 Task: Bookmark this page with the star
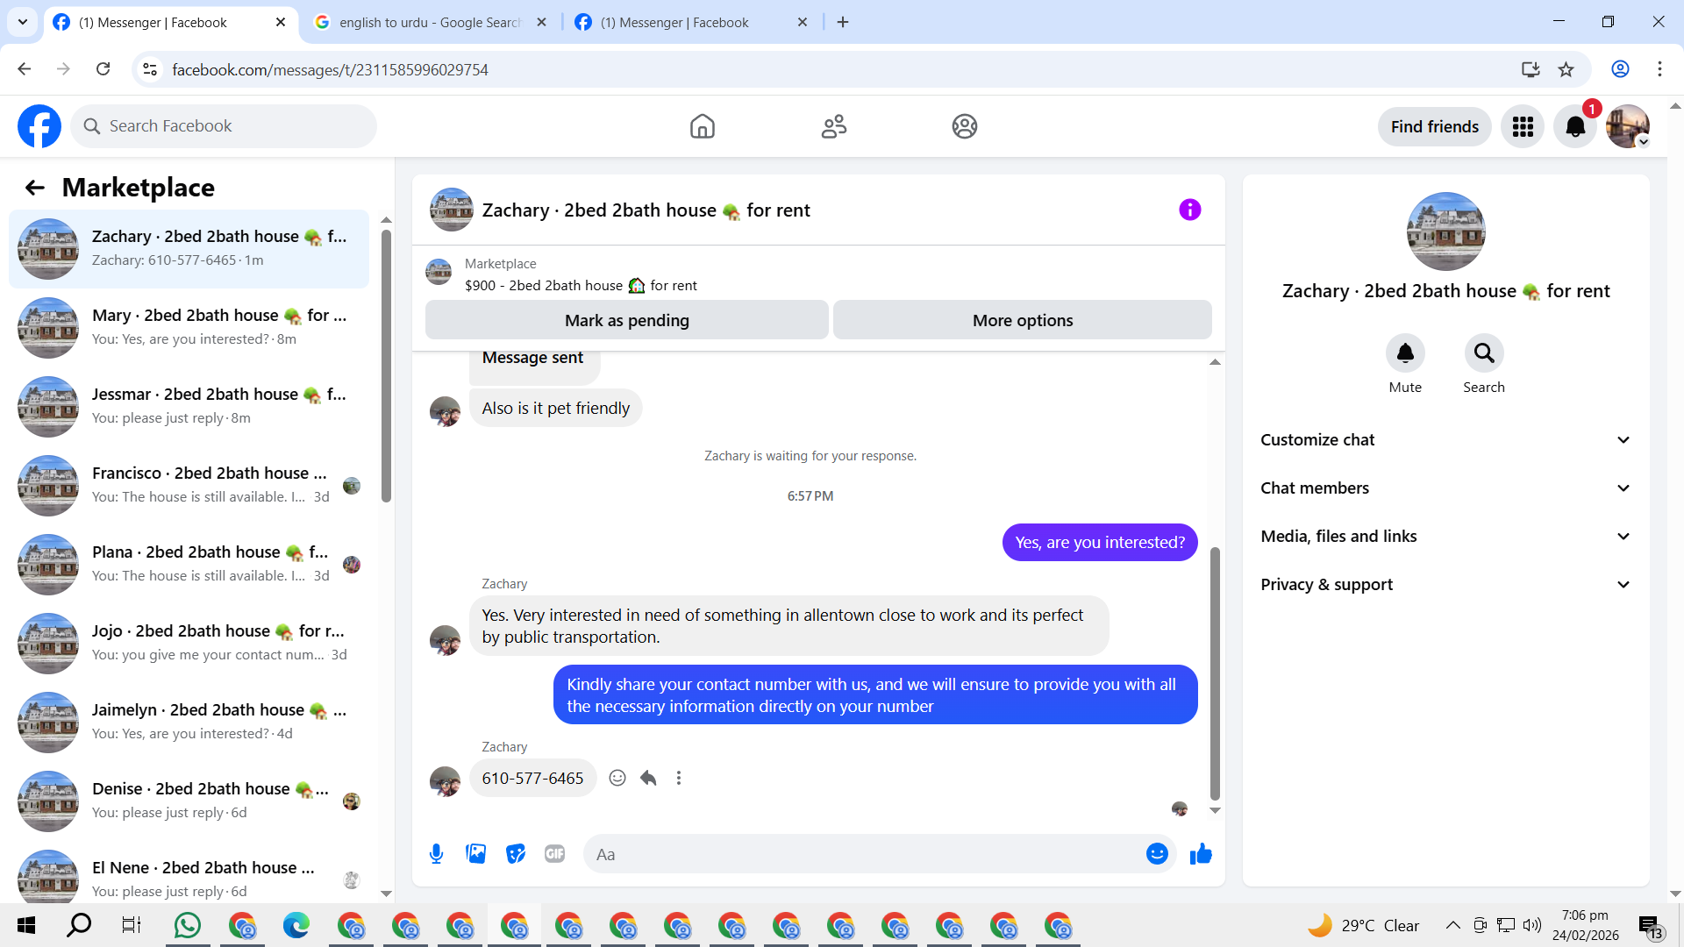(x=1566, y=69)
